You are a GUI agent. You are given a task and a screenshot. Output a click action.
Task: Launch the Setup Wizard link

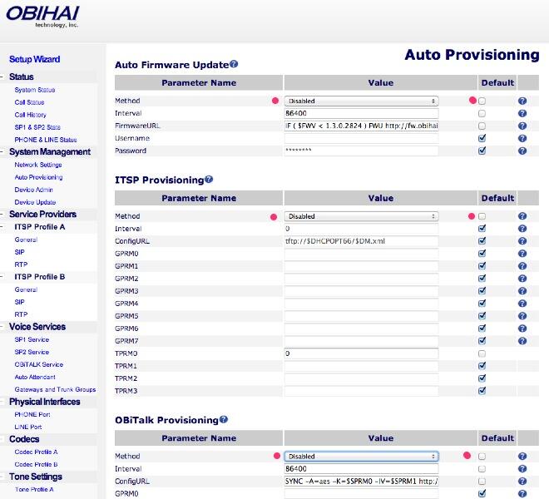pyautogui.click(x=34, y=59)
